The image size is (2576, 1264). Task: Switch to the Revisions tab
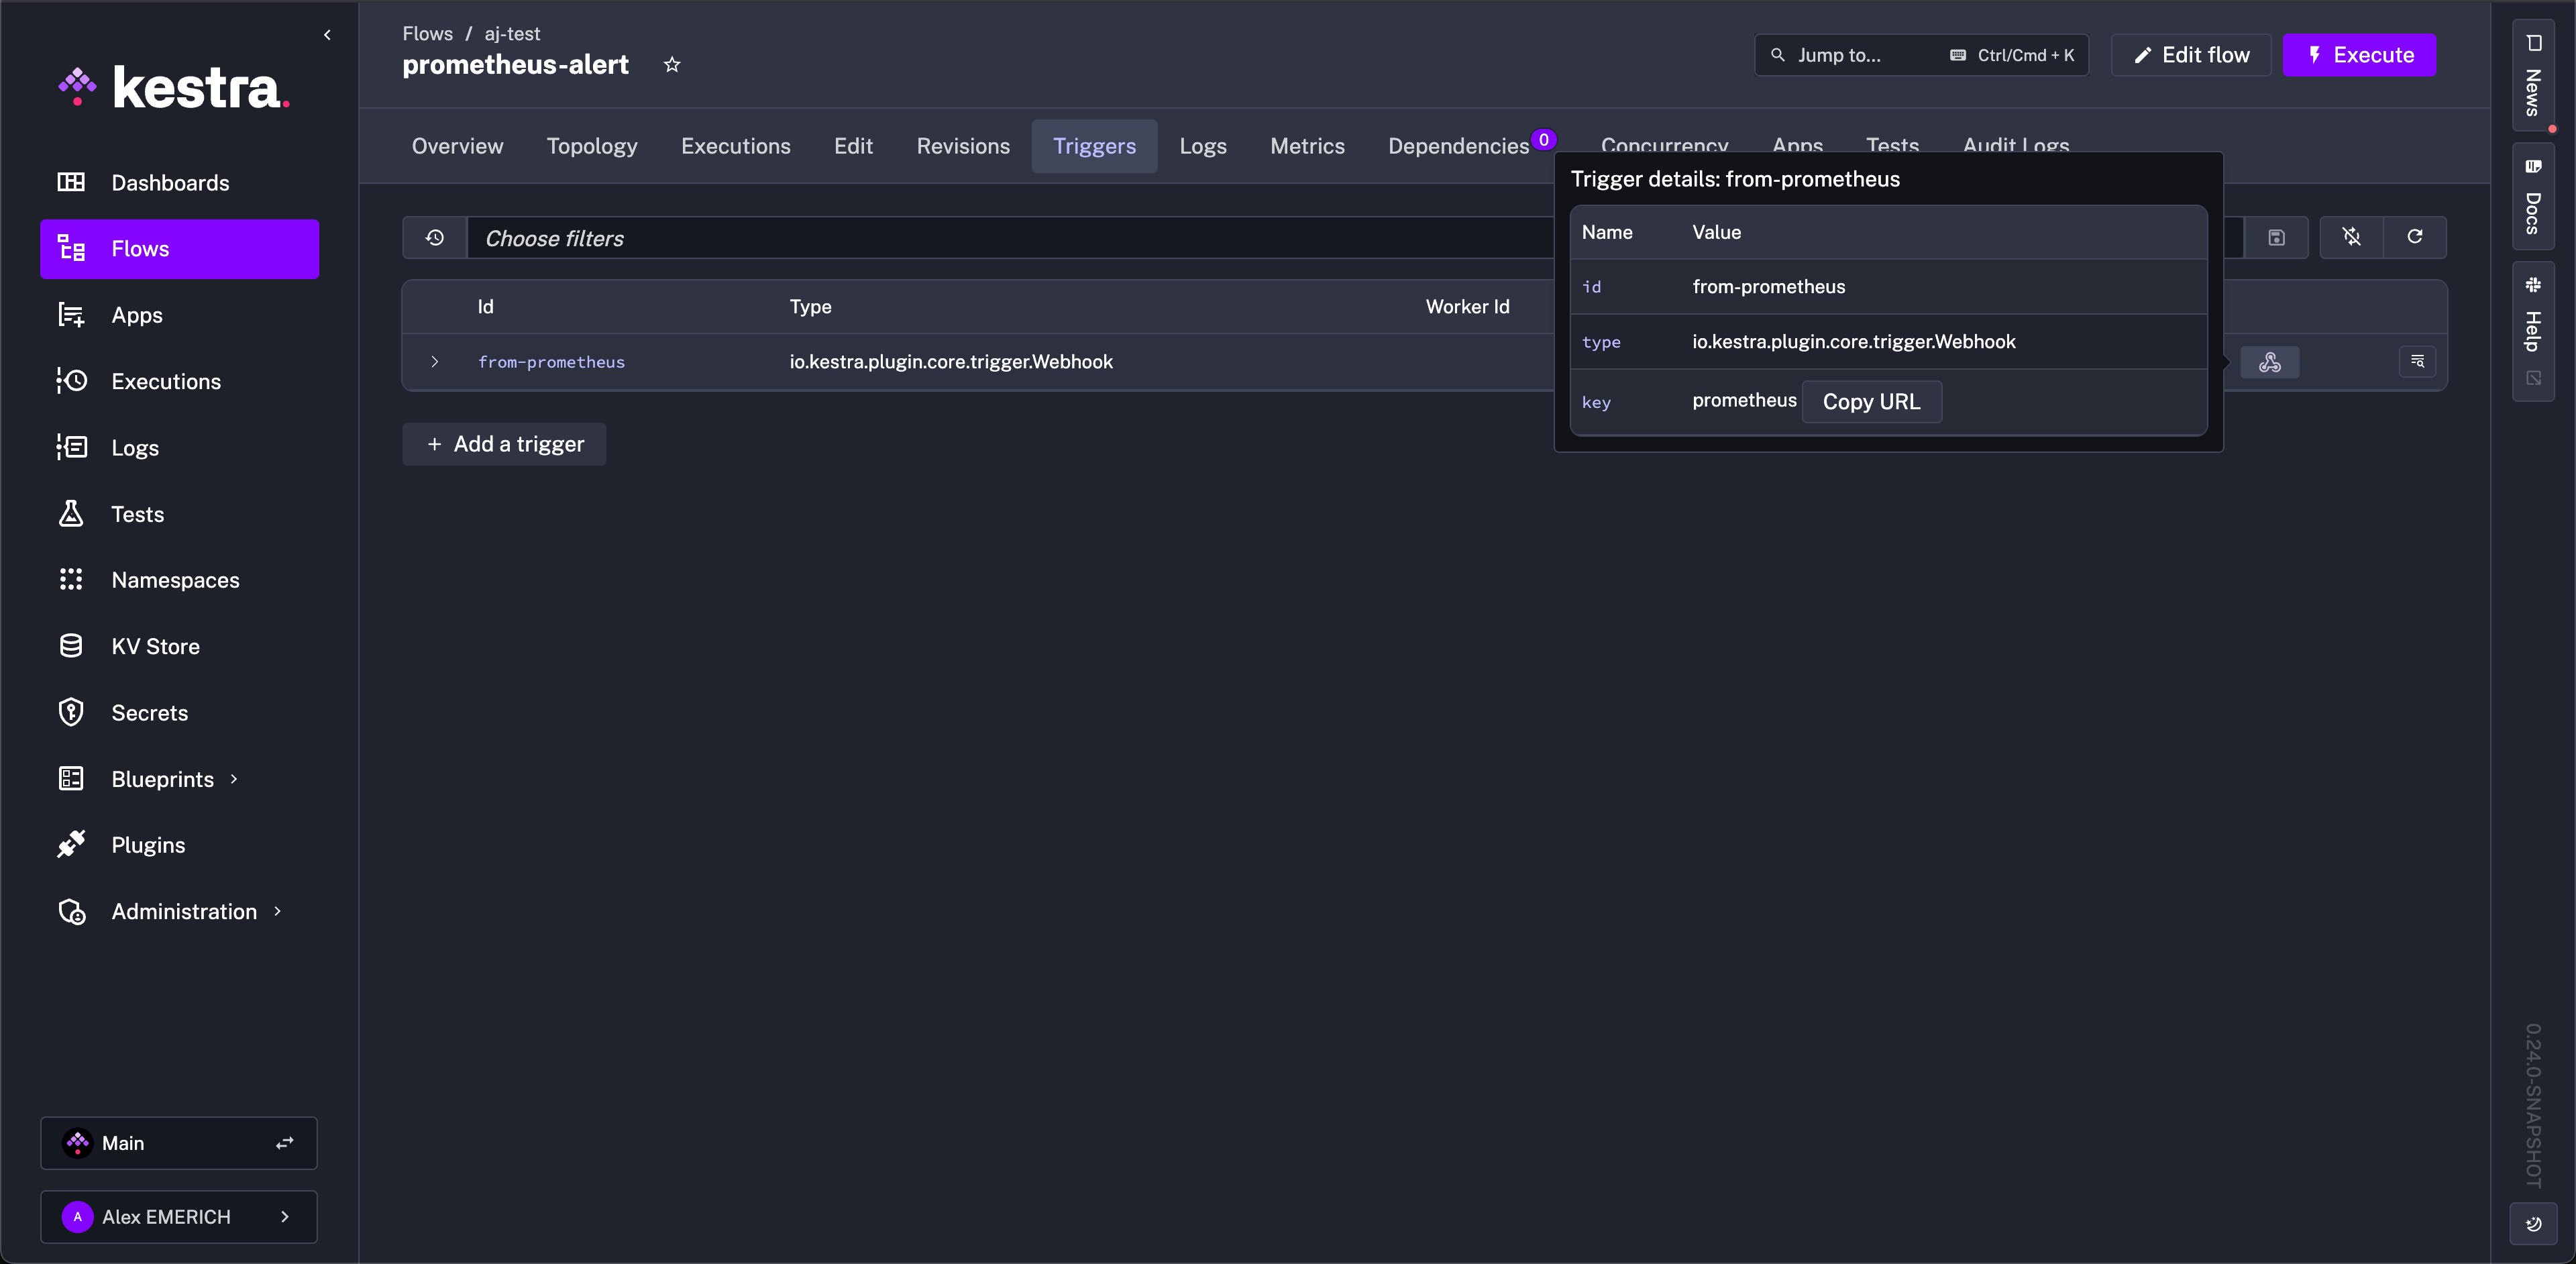(x=962, y=146)
